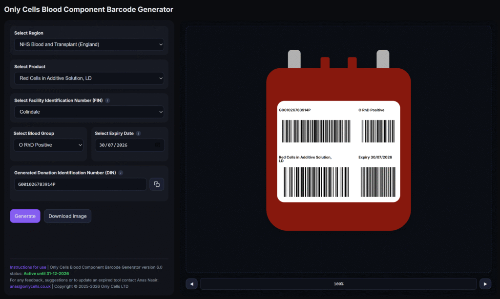500x299 pixels.
Task: Click the DIN info icon
Action: [x=121, y=173]
